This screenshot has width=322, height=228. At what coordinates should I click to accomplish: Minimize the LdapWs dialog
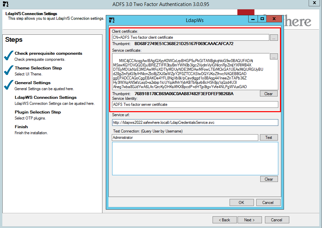pyautogui.click(x=253, y=19)
